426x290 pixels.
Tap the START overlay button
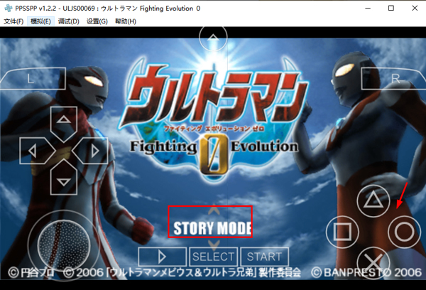pyautogui.click(x=264, y=257)
